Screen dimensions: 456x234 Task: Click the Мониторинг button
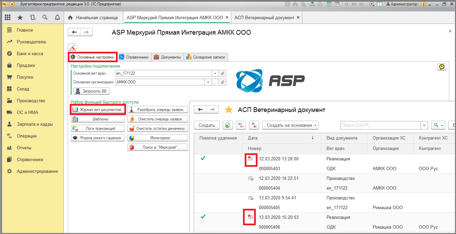(x=158, y=138)
